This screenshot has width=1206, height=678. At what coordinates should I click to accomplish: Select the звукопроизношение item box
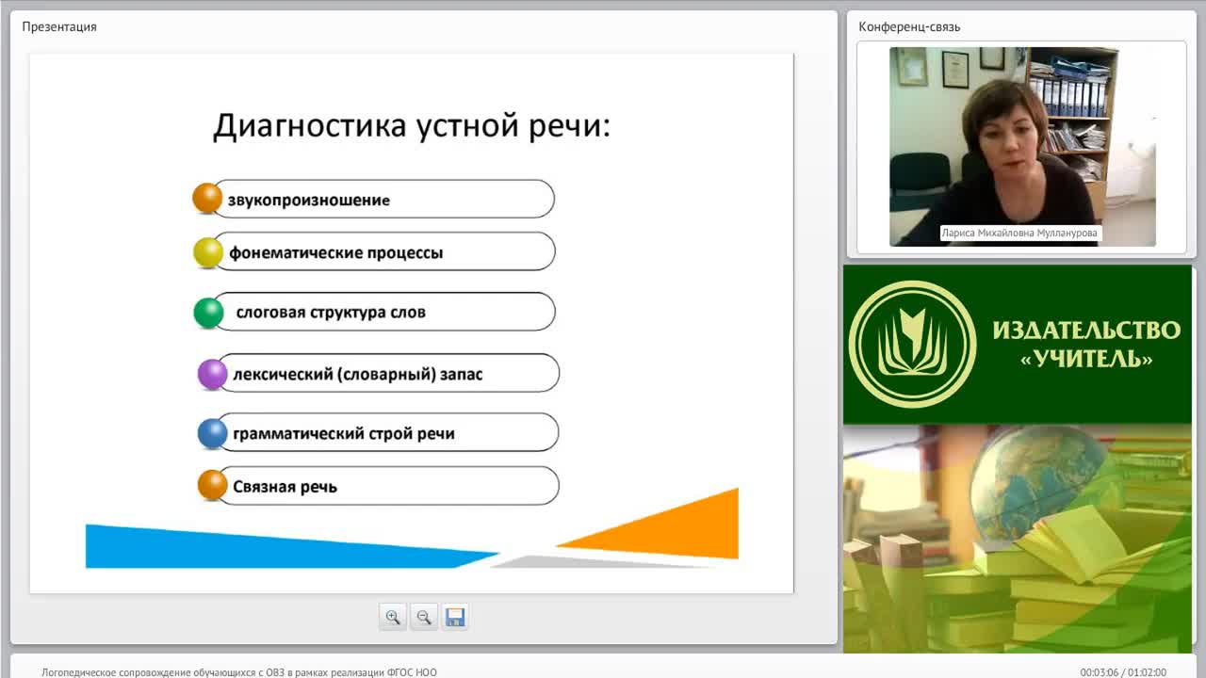(x=383, y=199)
